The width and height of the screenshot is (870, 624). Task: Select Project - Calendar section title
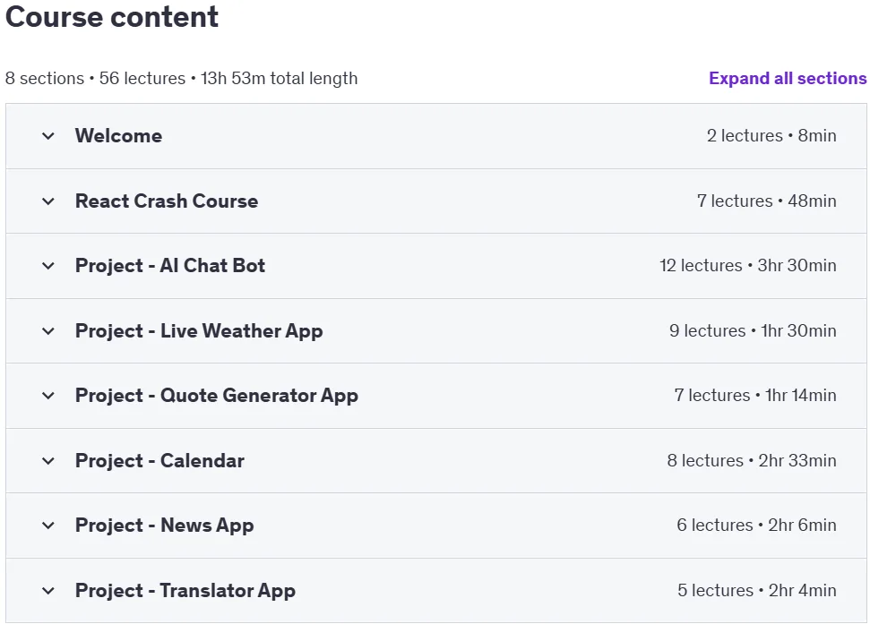(159, 461)
